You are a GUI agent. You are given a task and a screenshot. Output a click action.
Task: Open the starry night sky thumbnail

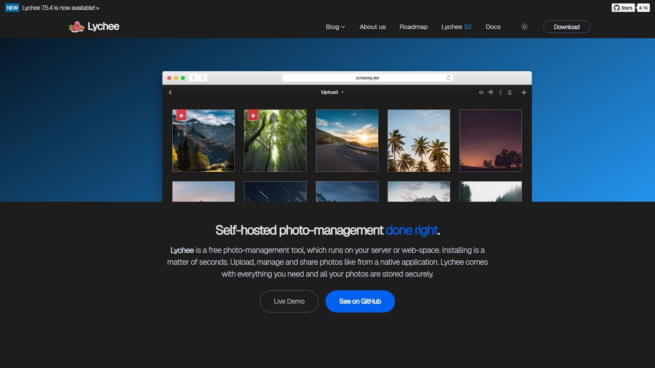(491, 140)
